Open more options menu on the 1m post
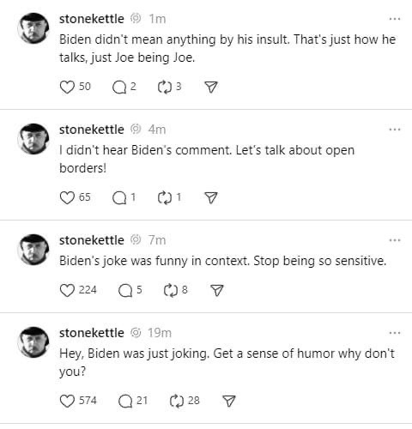Viewport: 412px width, 429px height. [395, 19]
